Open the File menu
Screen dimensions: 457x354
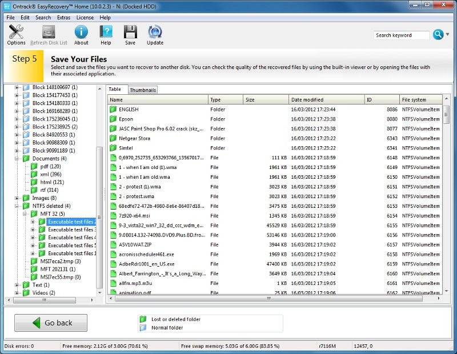10,18
